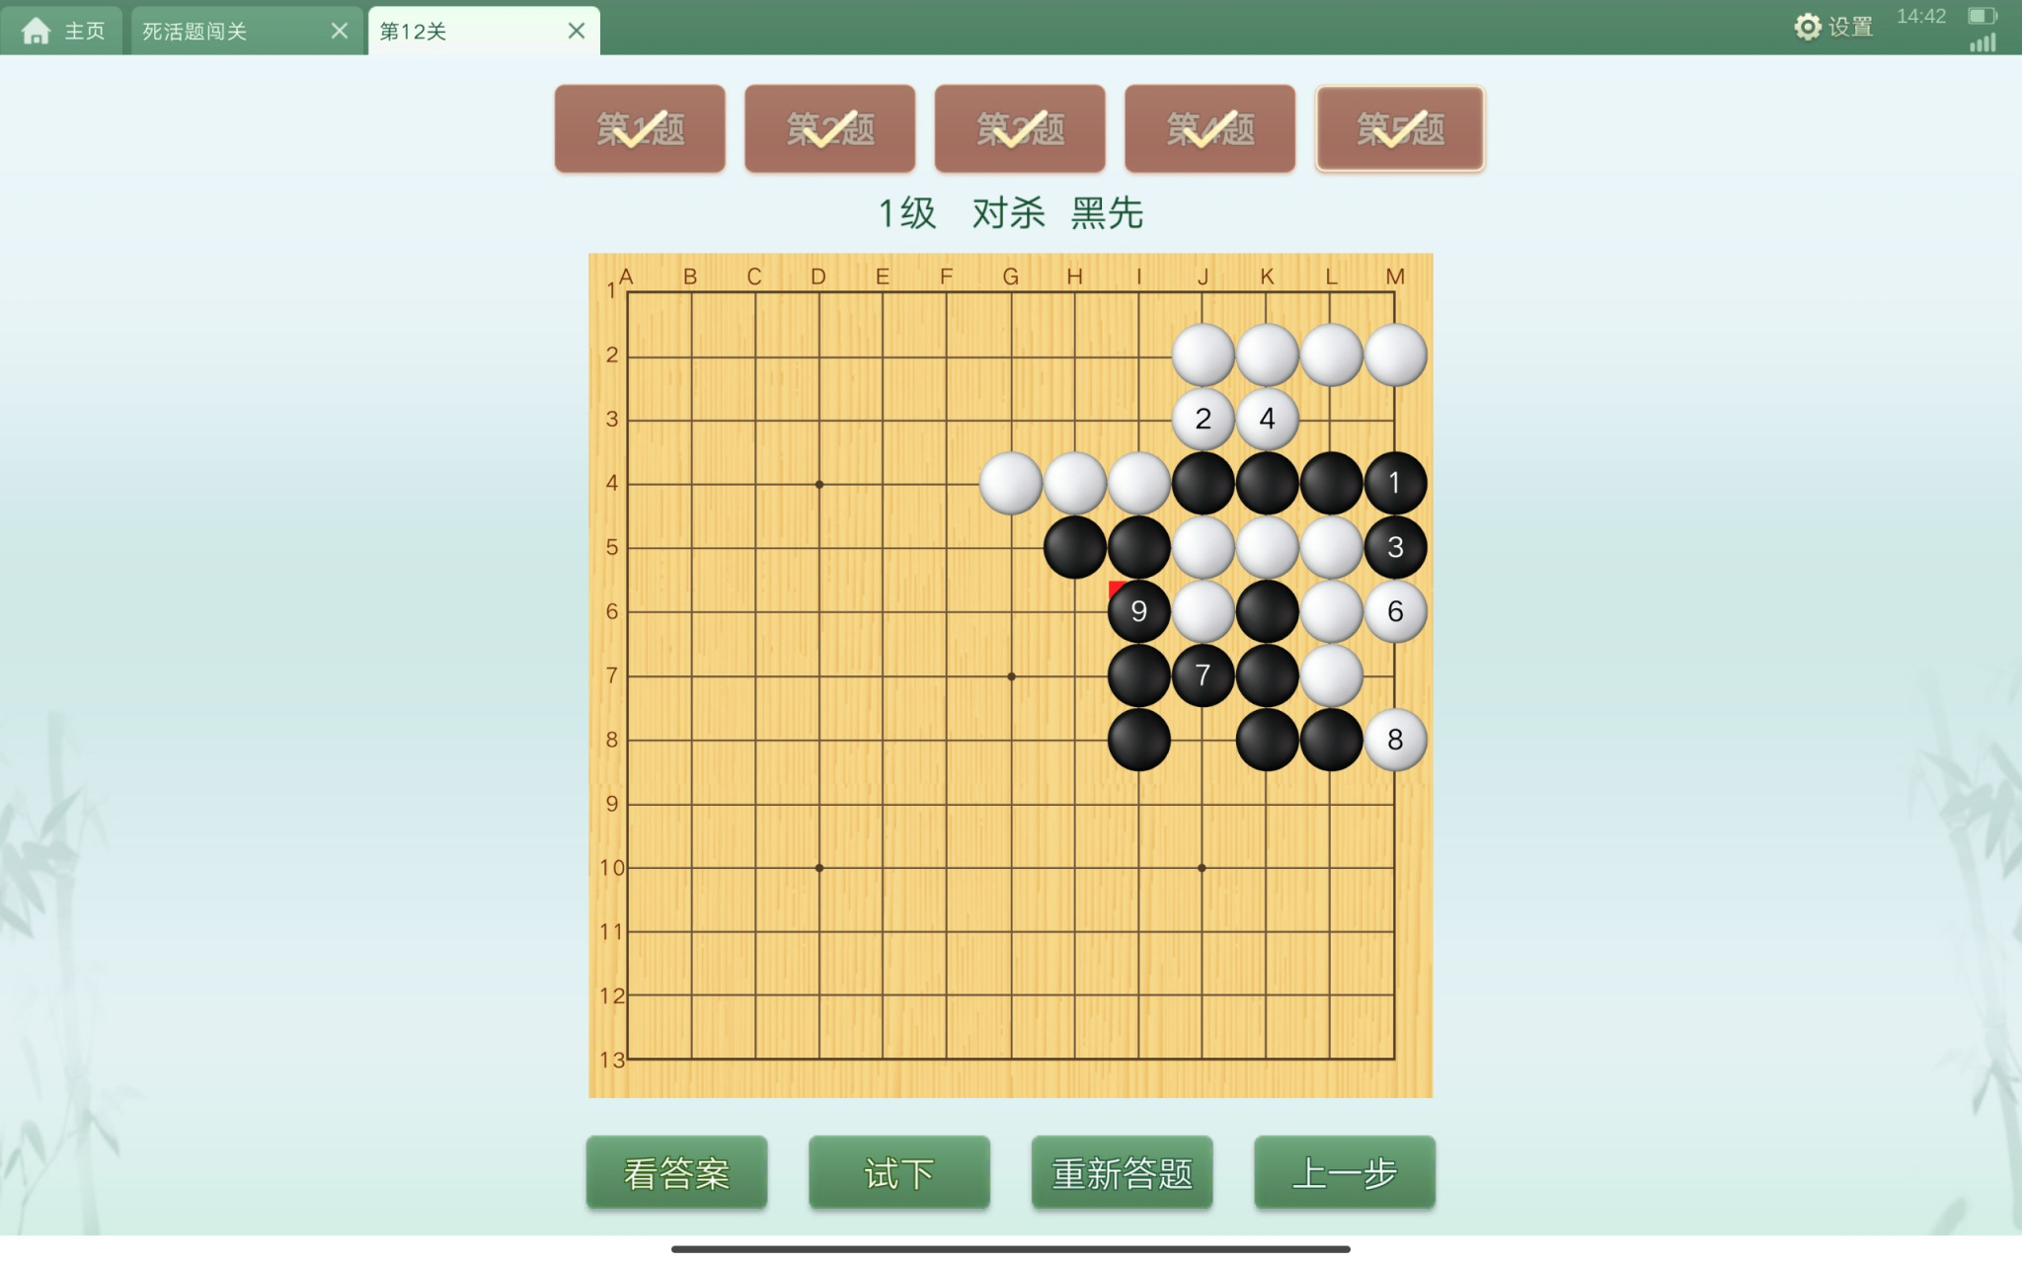Screen dimensions: 2022x1264
Task: Restart the problem with 重新答题
Action: [1123, 1172]
